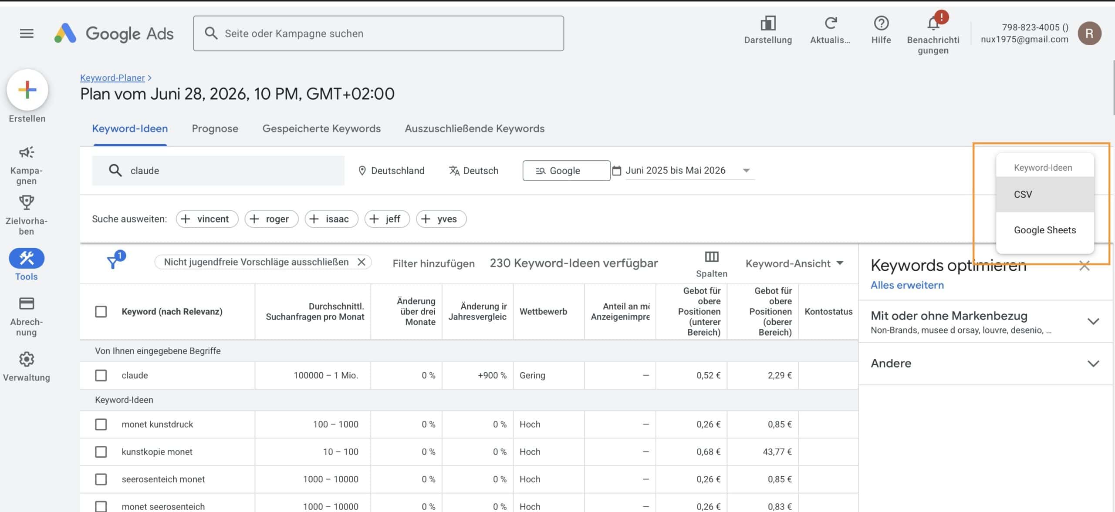This screenshot has height=512, width=1115.
Task: Toggle the select-all keywords checkbox
Action: [101, 312]
